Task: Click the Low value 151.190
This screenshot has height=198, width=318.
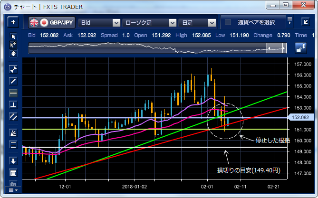Action: [x=239, y=35]
